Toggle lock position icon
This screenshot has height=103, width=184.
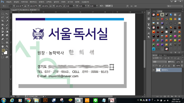pos(166,66)
